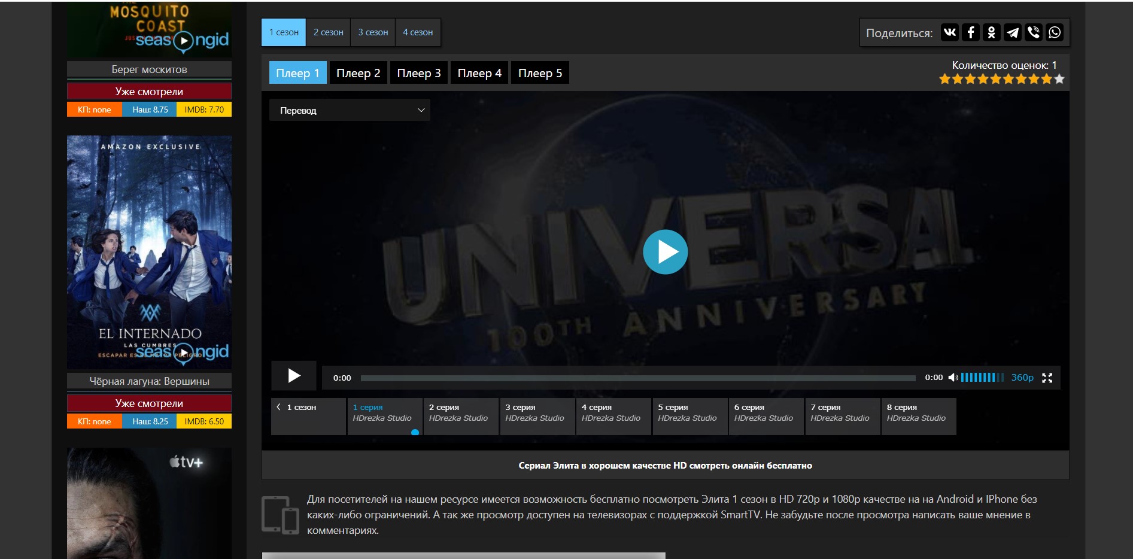Mute the player with the speaker icon
1133x559 pixels.
953,378
